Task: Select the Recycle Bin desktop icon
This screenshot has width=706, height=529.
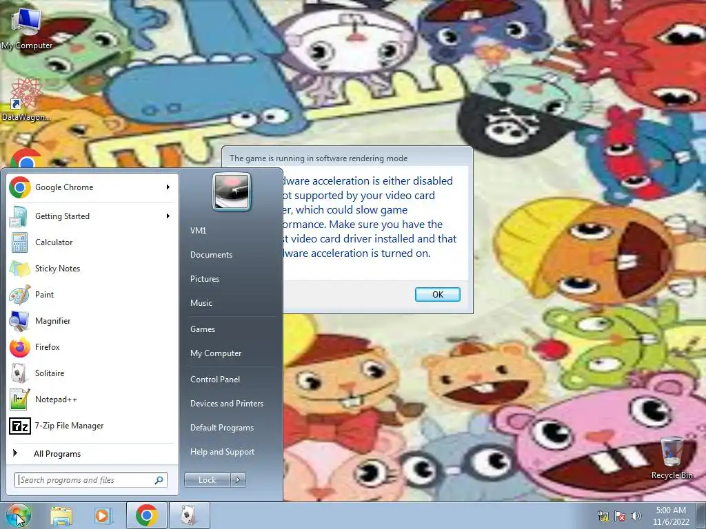Action: tap(672, 458)
